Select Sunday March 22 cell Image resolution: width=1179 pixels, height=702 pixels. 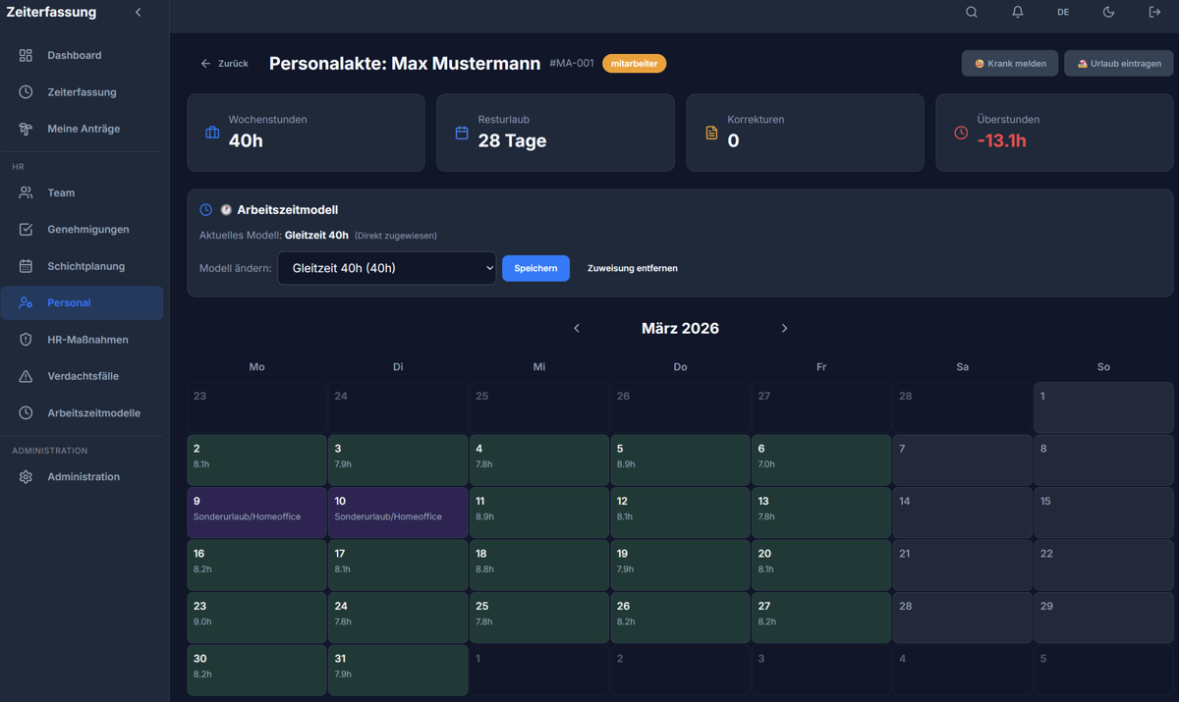1103,565
